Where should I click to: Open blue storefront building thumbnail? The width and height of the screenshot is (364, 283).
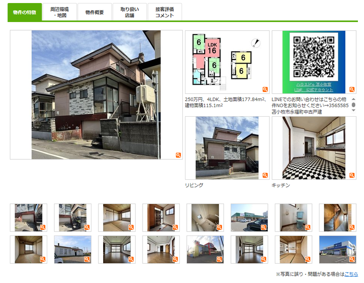pyautogui.click(x=338, y=249)
